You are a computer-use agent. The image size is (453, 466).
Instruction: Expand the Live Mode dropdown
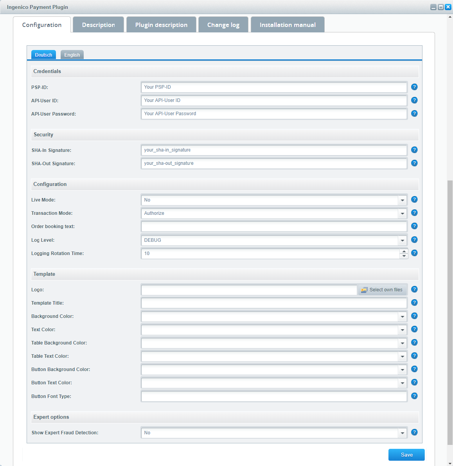pos(403,200)
